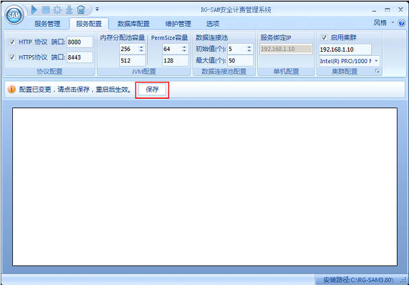Image resolution: width=409 pixels, height=285 pixels.
Task: Click the disabled 服务绑定IP field
Action: [x=286, y=48]
